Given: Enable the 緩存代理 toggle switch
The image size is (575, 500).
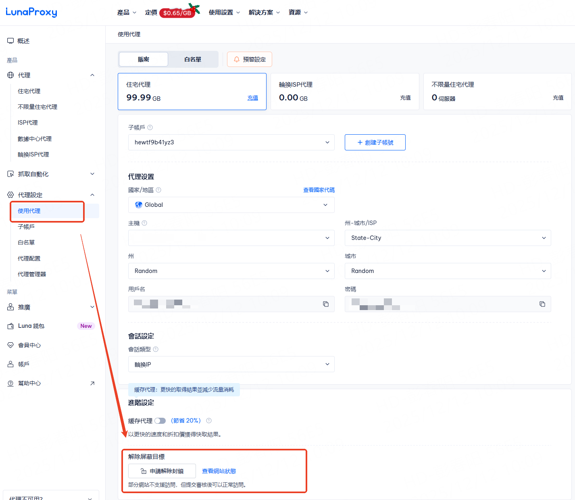Looking at the screenshot, I should pyautogui.click(x=160, y=421).
